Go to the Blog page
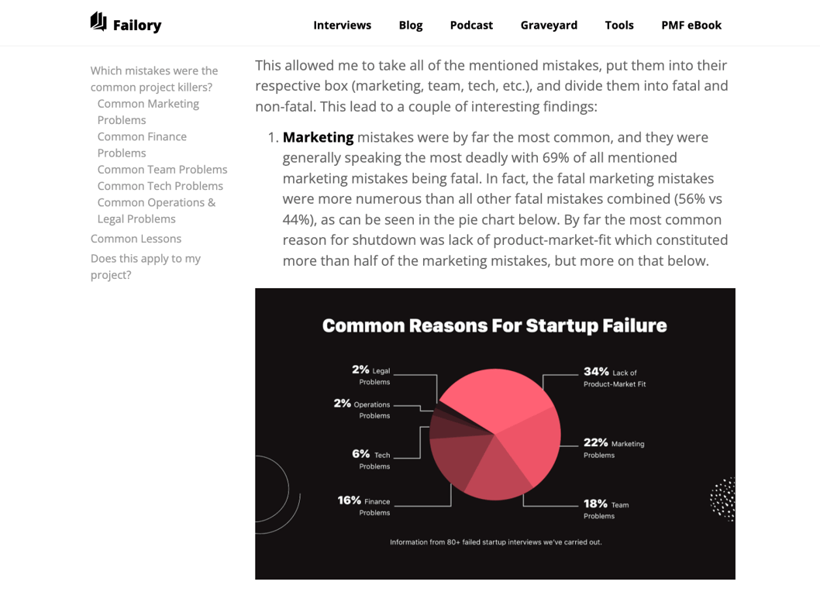This screenshot has height=595, width=820. coord(410,25)
